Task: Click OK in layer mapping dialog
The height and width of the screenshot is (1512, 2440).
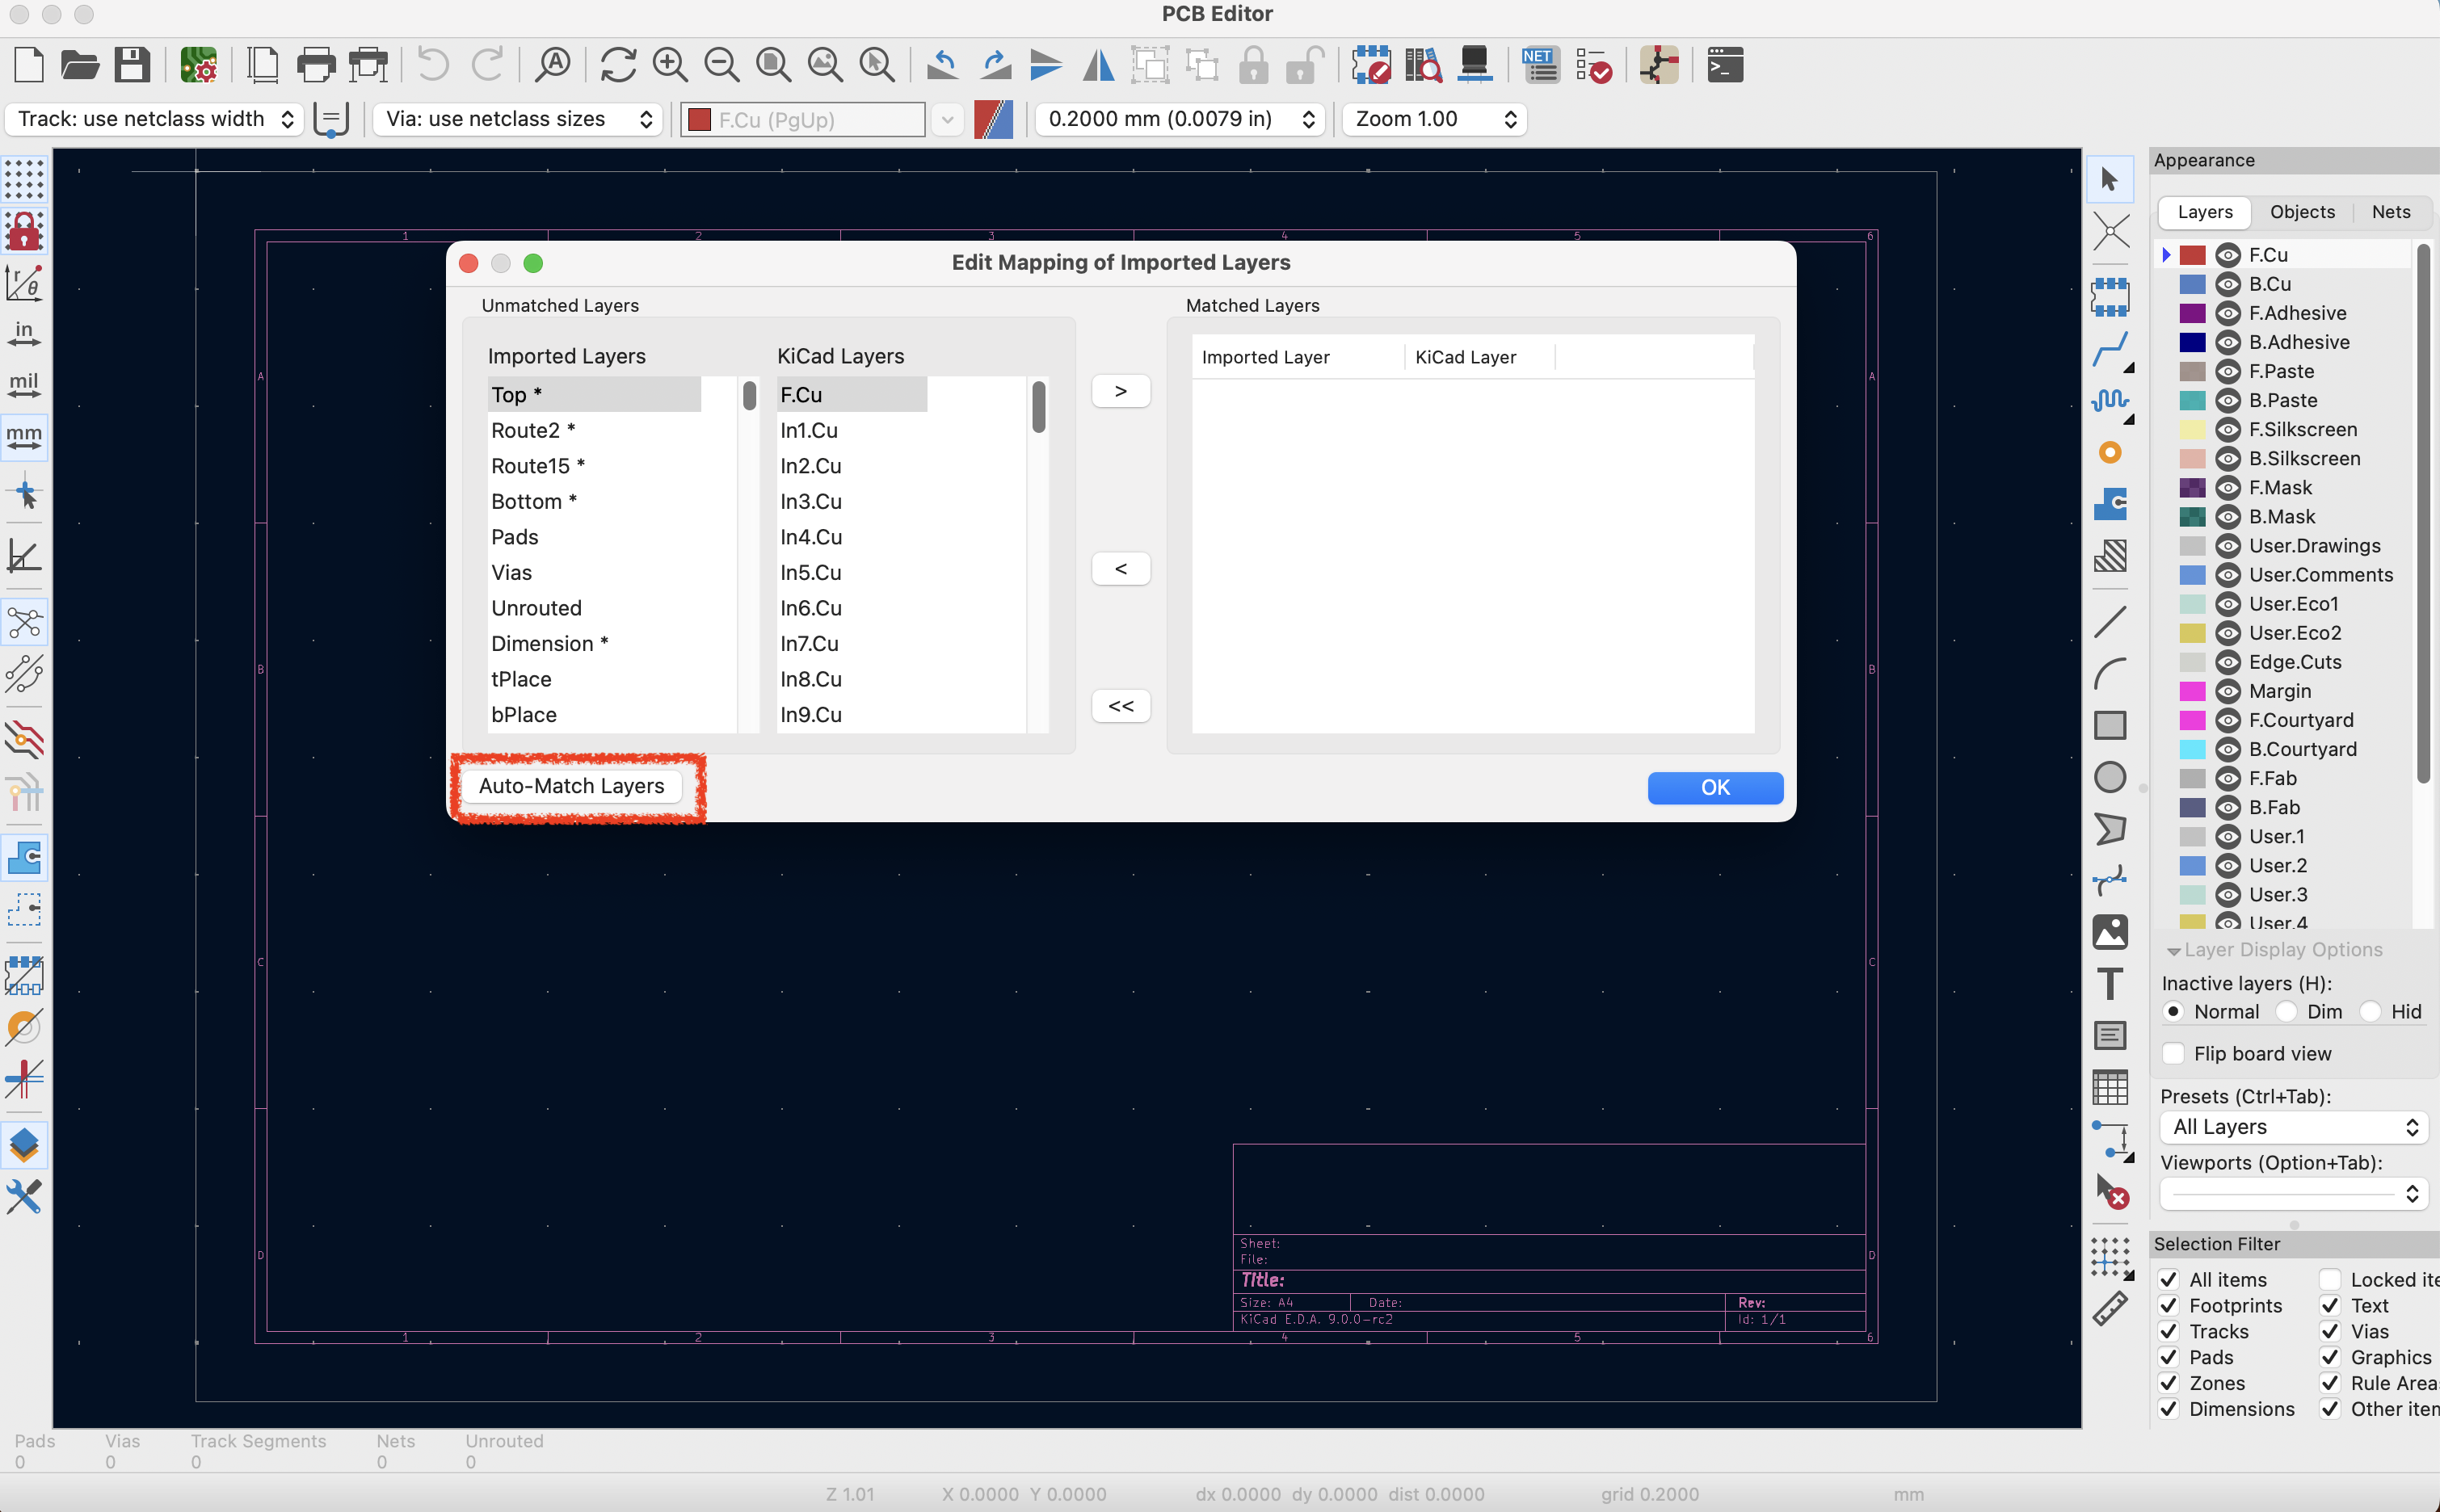Action: click(x=1715, y=788)
